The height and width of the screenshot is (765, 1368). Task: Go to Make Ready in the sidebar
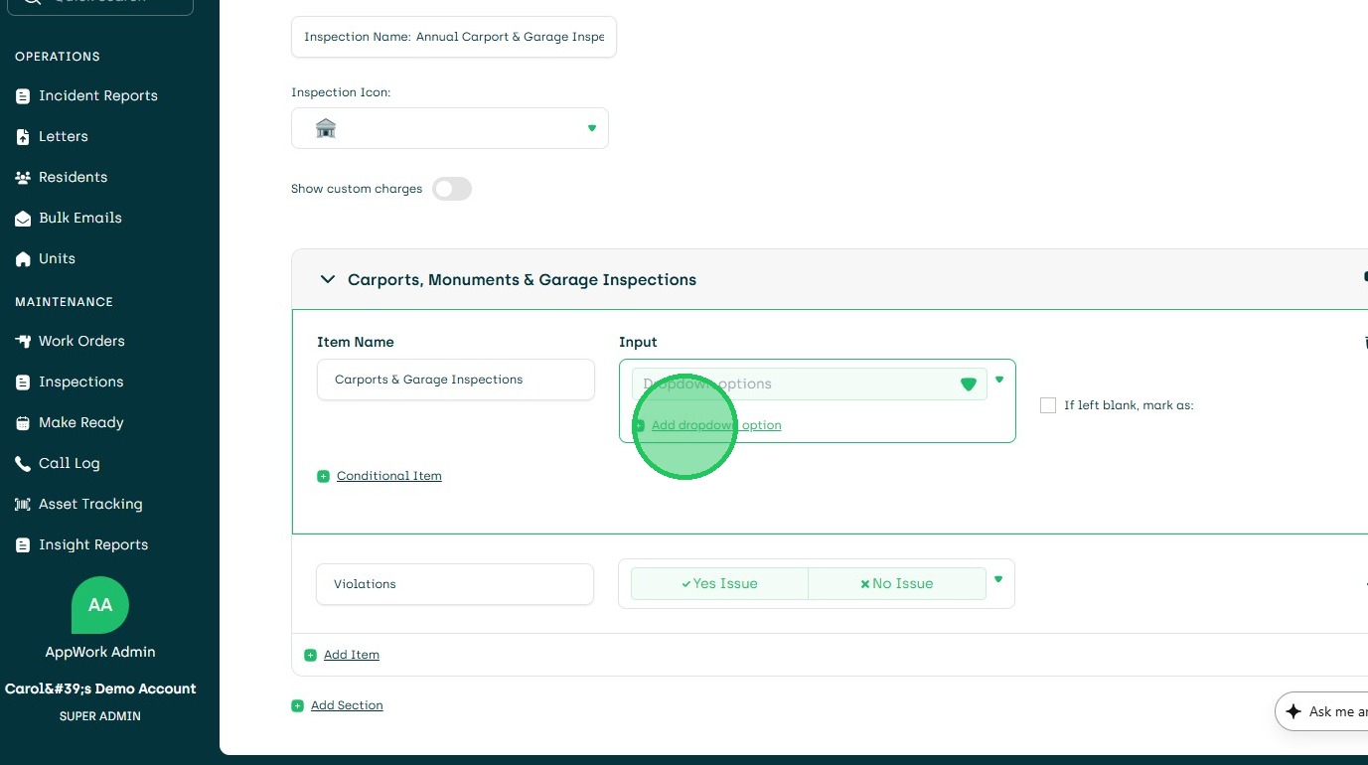[80, 423]
